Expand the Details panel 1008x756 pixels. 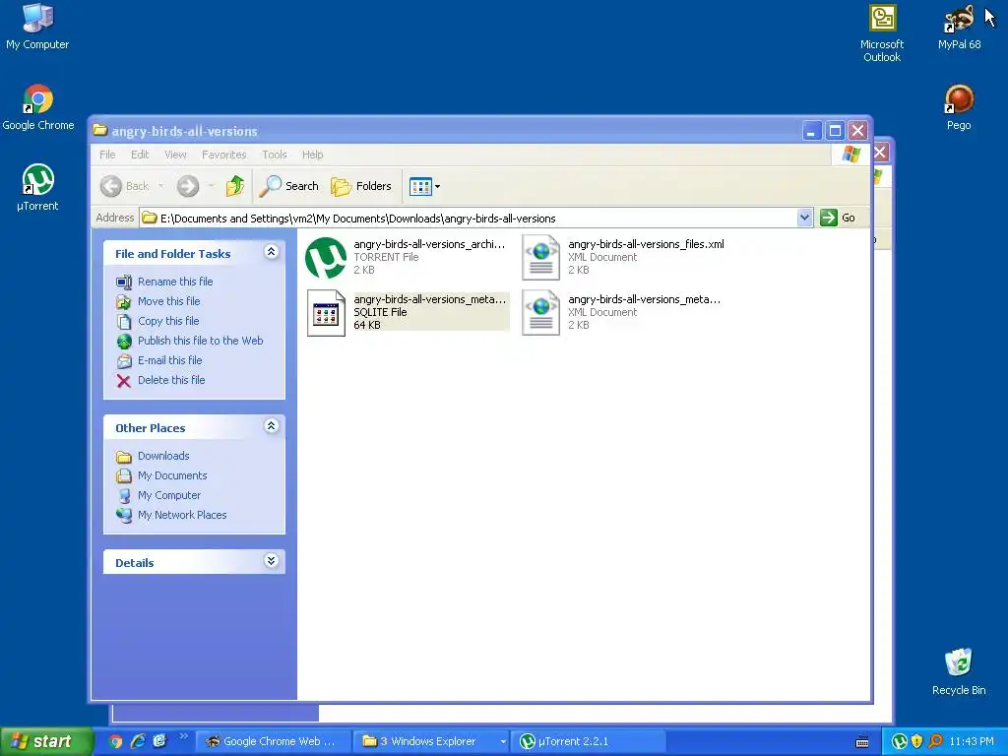click(272, 561)
